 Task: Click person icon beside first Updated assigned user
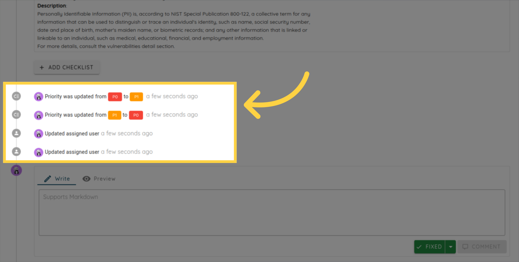coord(16,133)
